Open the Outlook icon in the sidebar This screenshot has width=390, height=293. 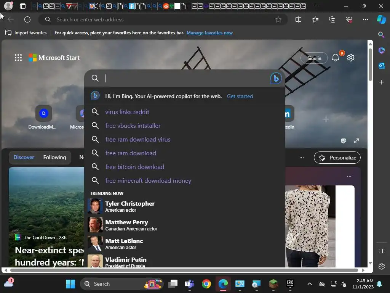381,66
